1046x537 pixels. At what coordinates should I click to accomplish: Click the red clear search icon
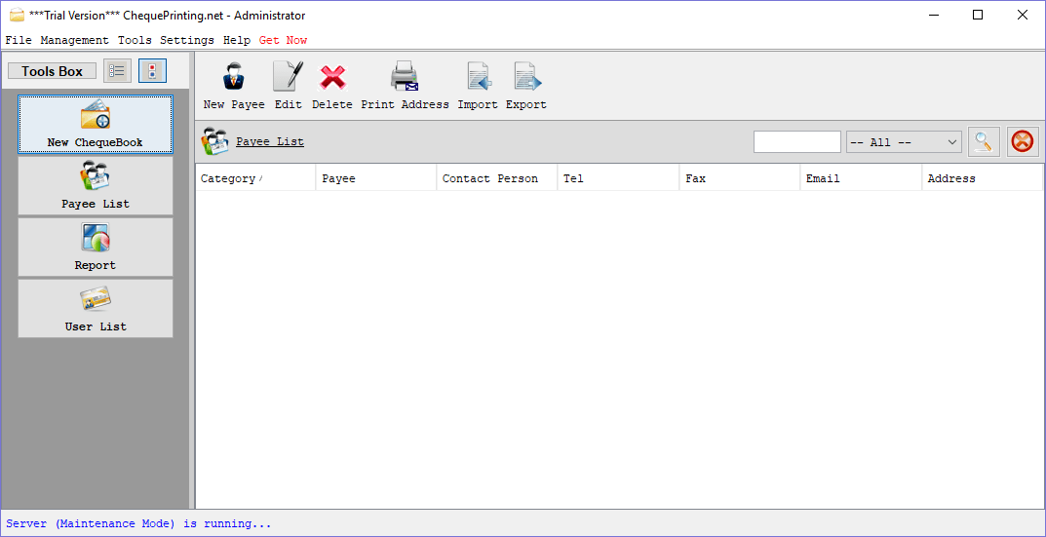pos(1023,142)
